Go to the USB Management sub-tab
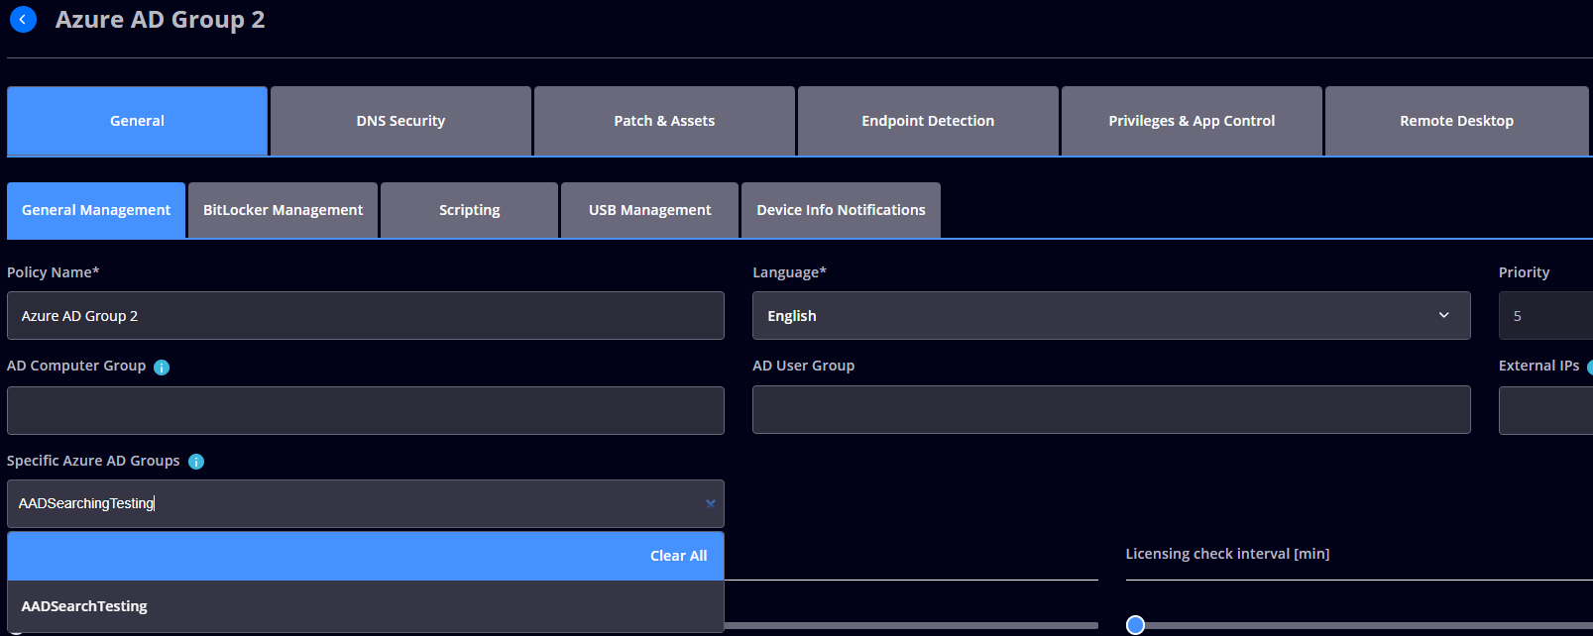 click(x=649, y=210)
